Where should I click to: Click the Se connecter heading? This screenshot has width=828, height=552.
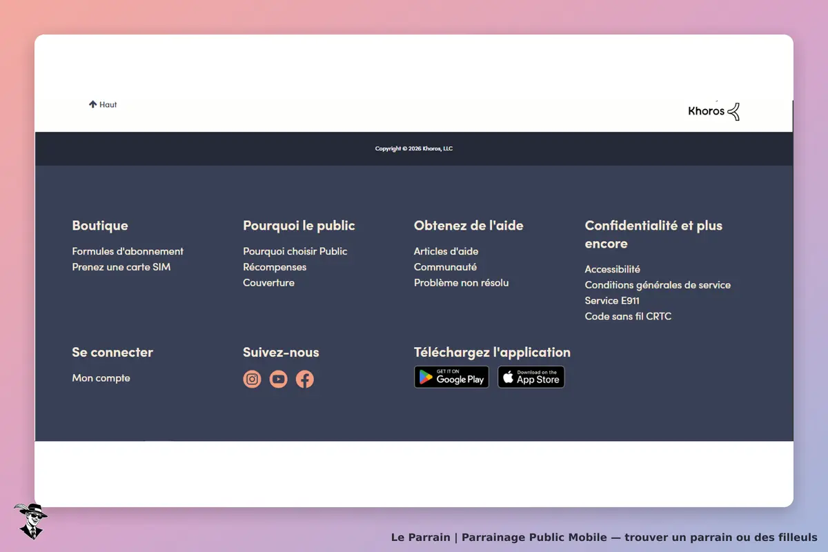112,353
